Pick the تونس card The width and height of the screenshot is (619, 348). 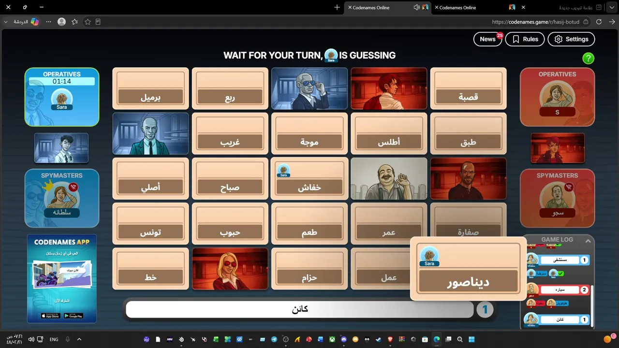click(150, 223)
